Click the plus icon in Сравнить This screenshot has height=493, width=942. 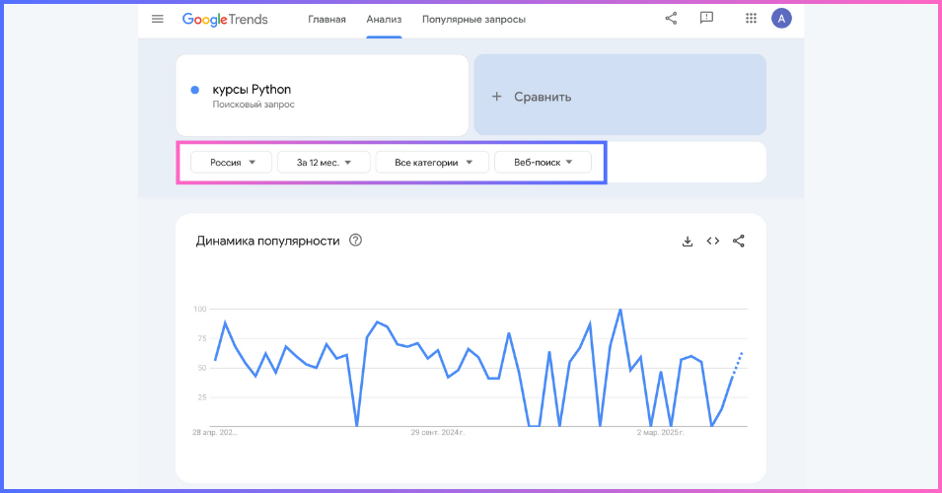496,97
